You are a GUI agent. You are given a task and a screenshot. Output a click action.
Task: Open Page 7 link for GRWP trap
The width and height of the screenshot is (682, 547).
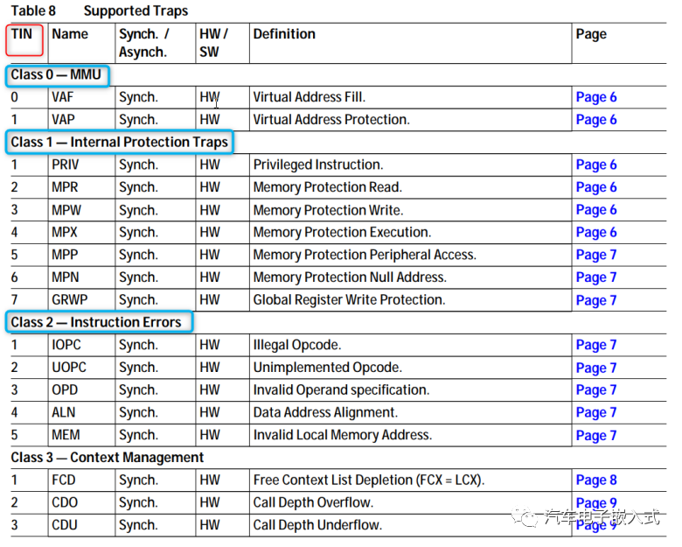pos(595,300)
